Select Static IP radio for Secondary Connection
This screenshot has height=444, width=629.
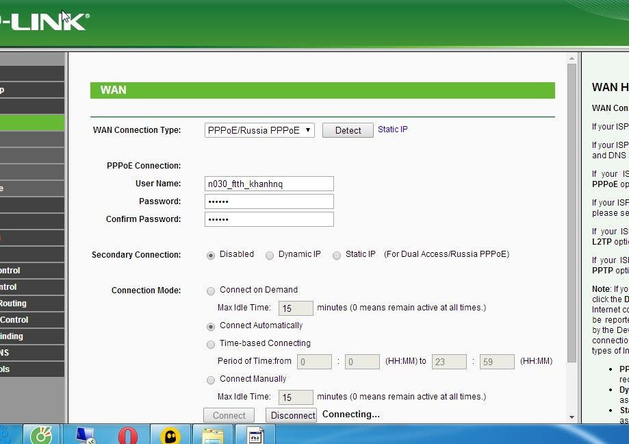click(337, 256)
